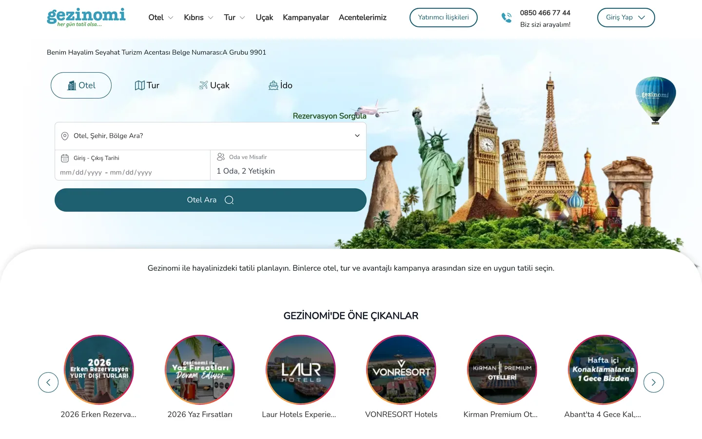The width and height of the screenshot is (702, 439).
Task: Click the hotel building icon in Otel tab
Action: point(72,85)
